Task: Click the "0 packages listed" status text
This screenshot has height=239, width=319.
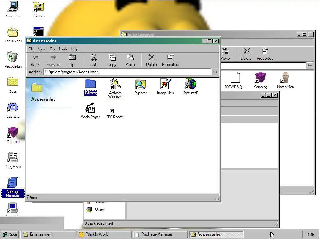Action: [99, 223]
